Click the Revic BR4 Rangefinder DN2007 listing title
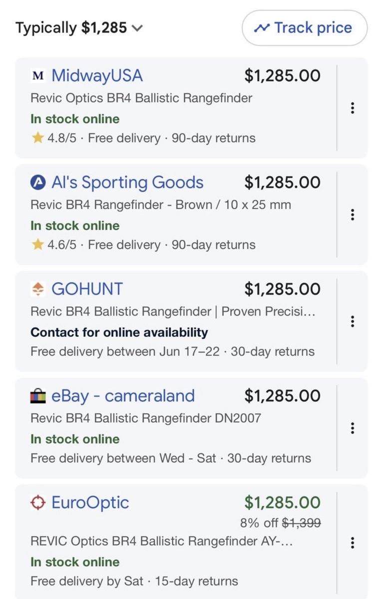This screenshot has width=383, height=599. click(x=146, y=418)
